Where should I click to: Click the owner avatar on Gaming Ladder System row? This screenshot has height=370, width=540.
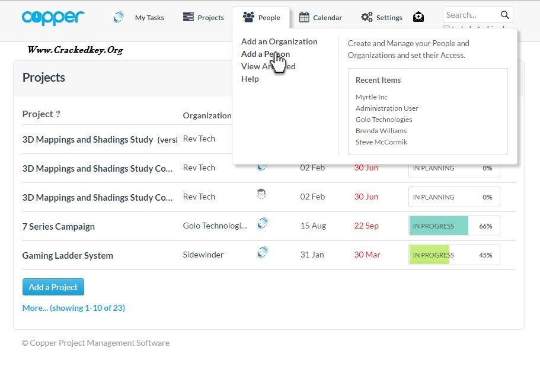262,252
